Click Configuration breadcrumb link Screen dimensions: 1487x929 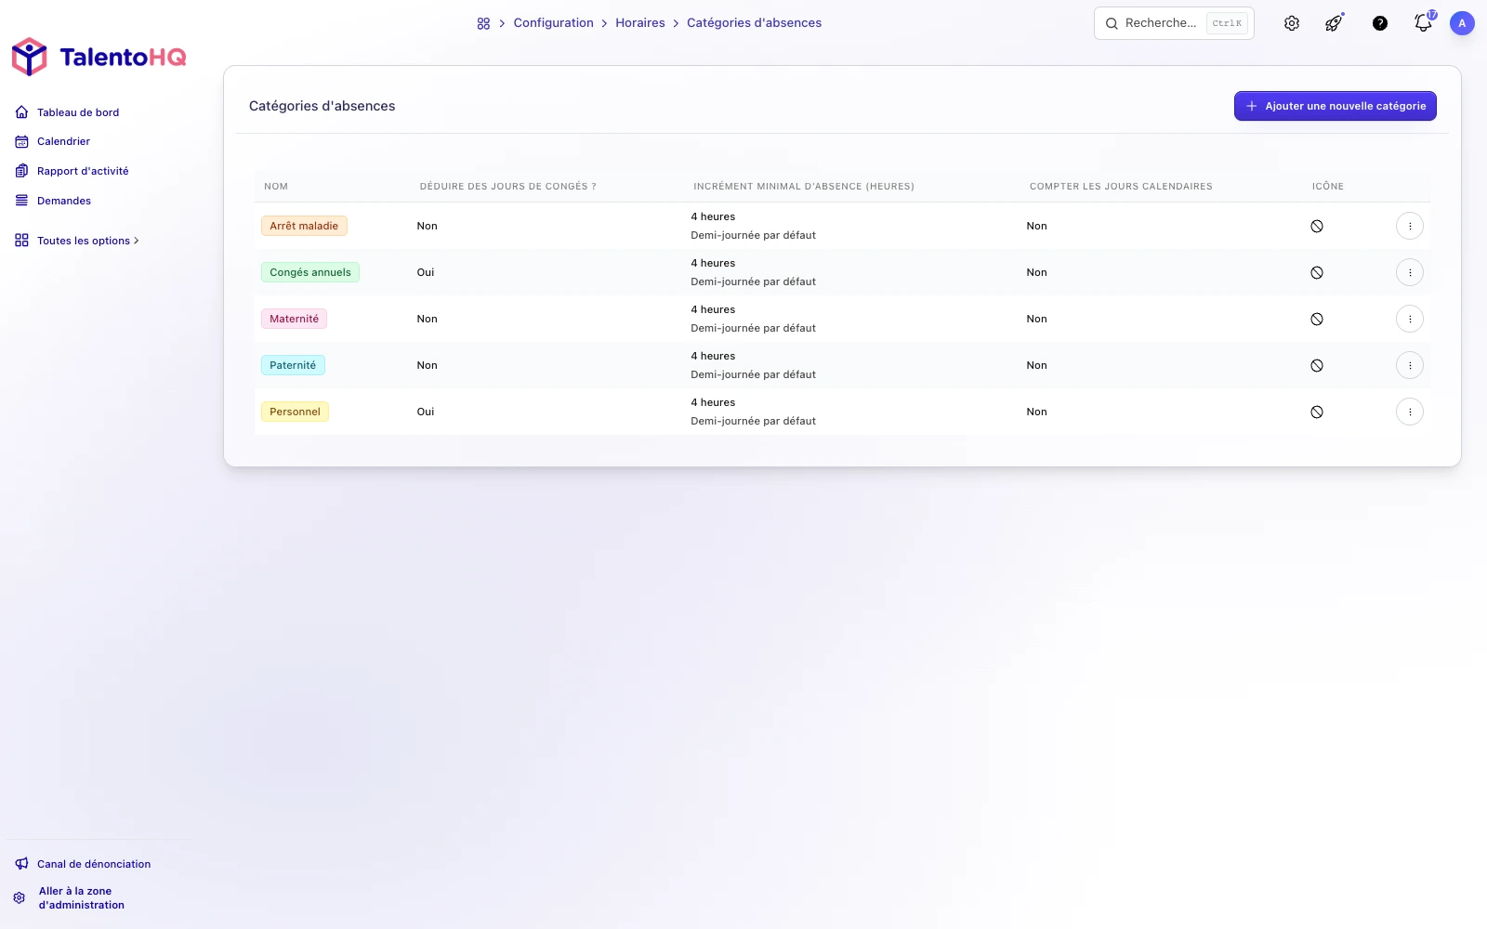point(553,23)
